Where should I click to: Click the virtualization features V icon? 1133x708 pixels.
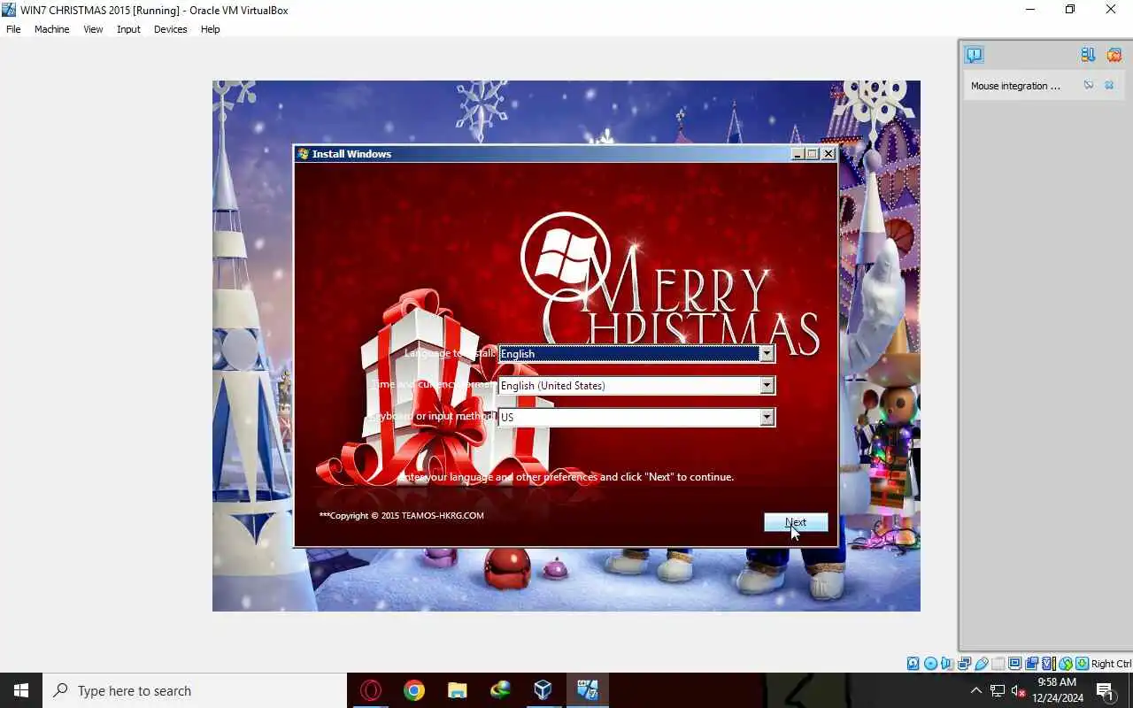pyautogui.click(x=1049, y=664)
